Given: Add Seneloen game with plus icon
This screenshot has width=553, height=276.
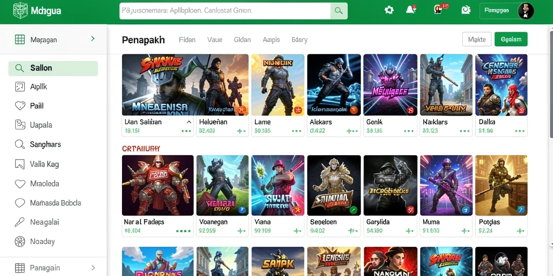Looking at the screenshot, I should point(353,231).
